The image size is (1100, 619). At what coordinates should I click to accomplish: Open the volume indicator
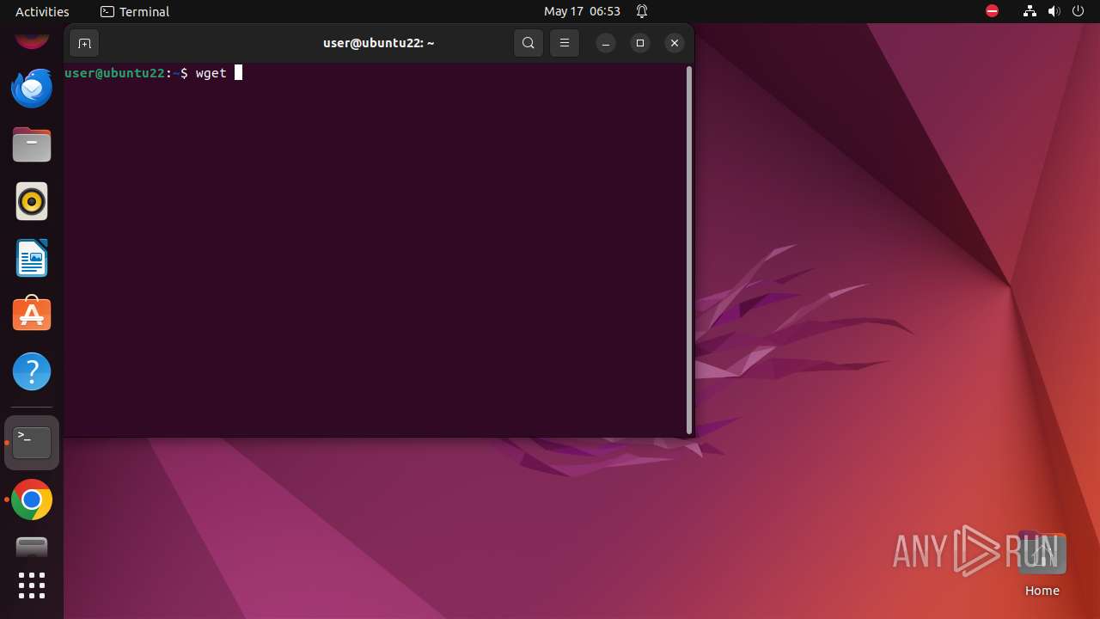pos(1054,11)
